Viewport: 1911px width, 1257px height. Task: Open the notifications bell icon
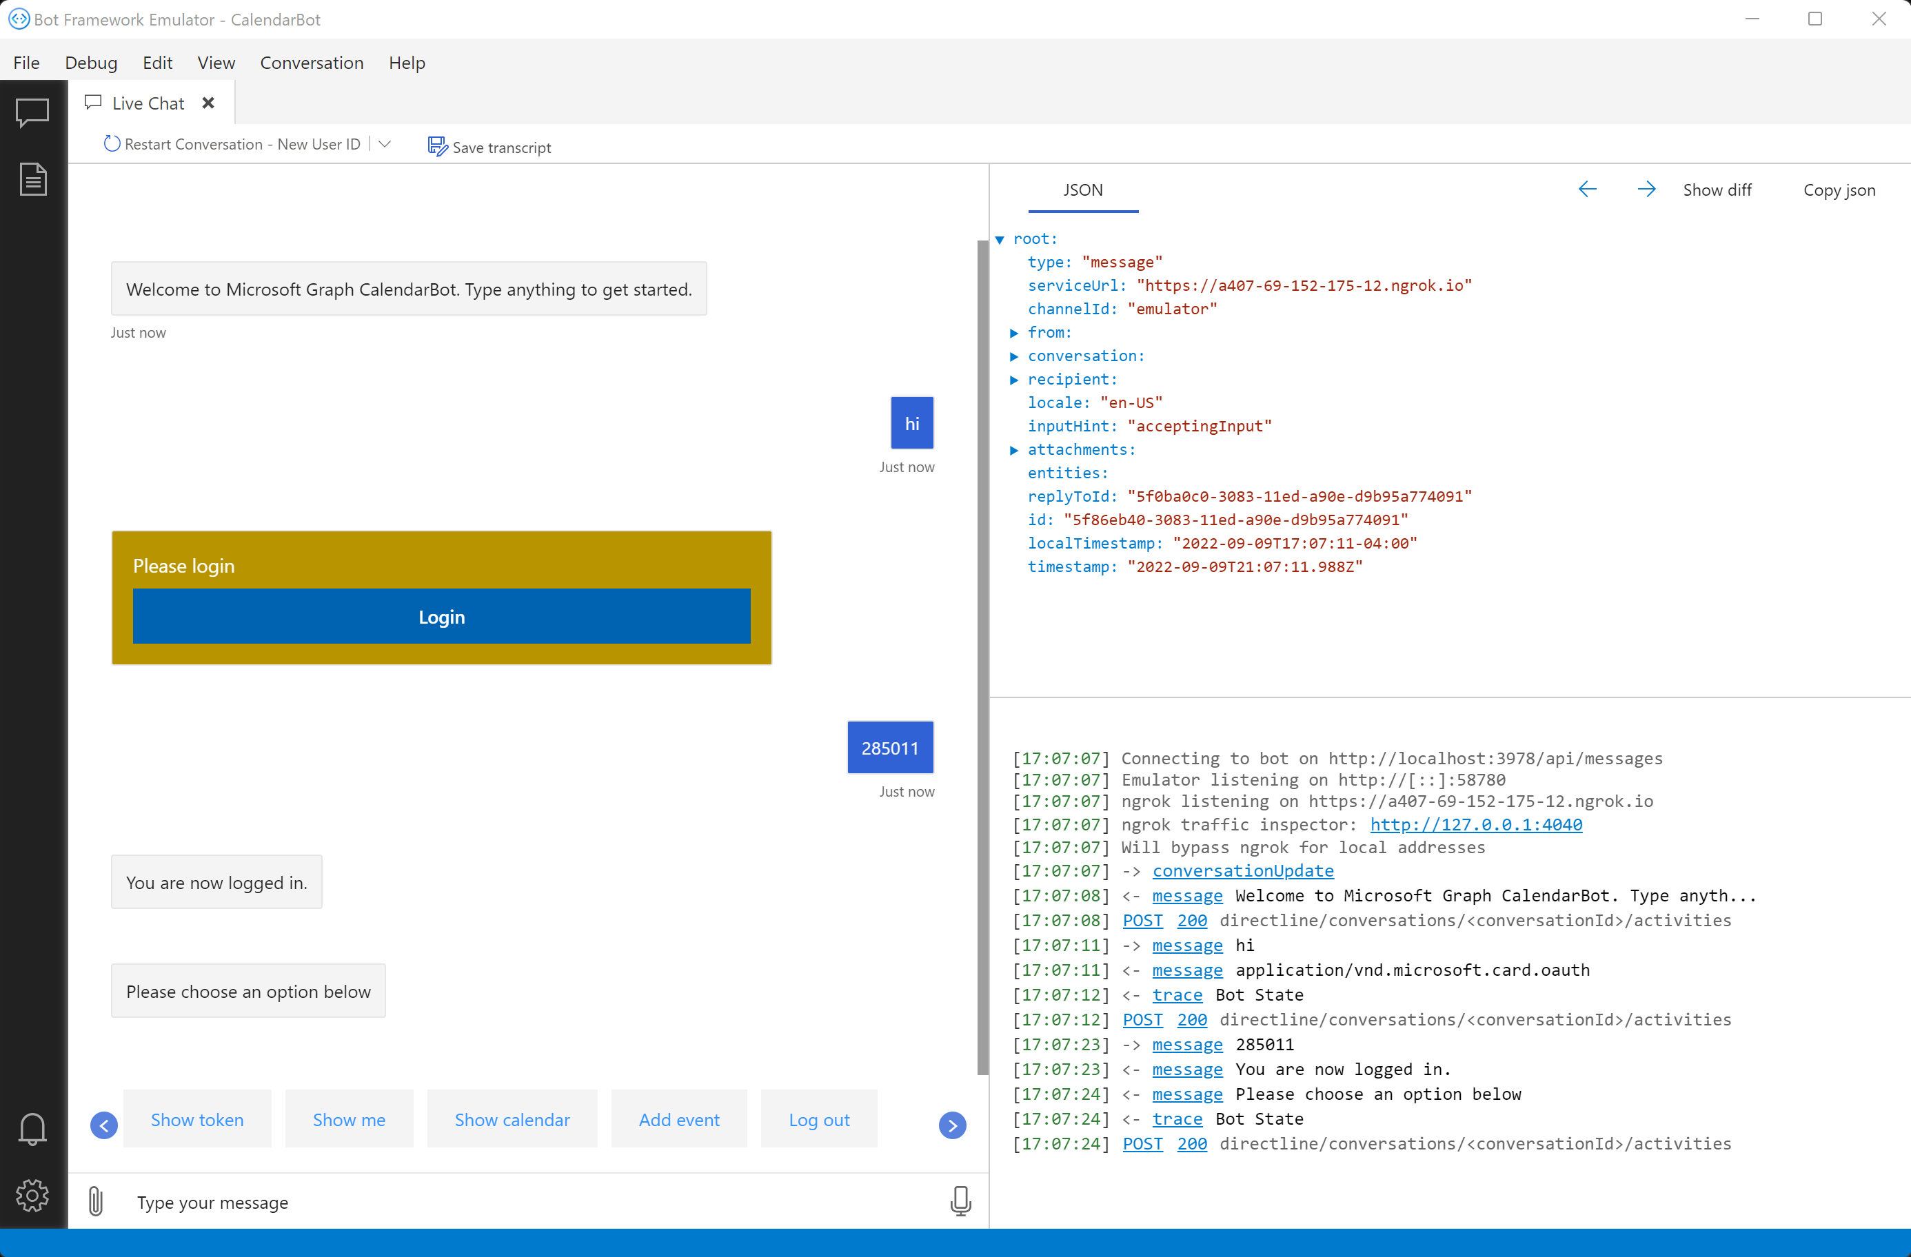click(33, 1130)
